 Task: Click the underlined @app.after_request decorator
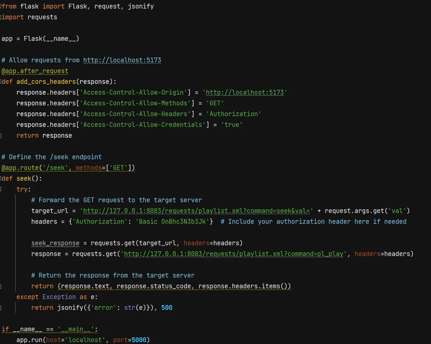click(35, 71)
